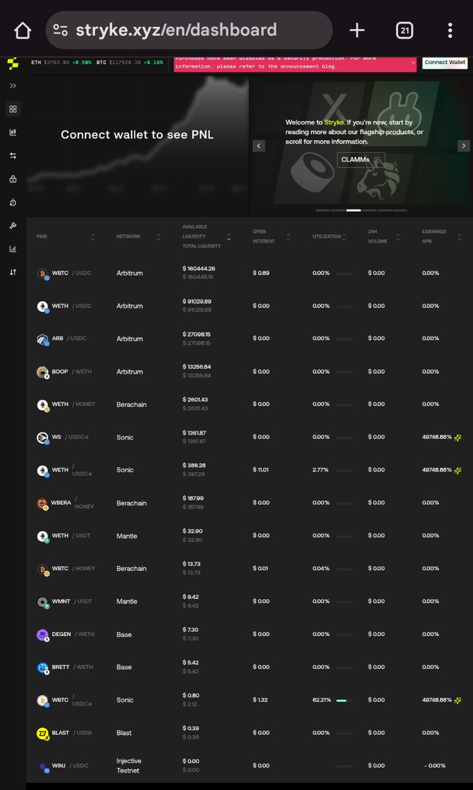Open the WETH / HONEY Berachain pair
This screenshot has height=790, width=473.
pyautogui.click(x=249, y=404)
